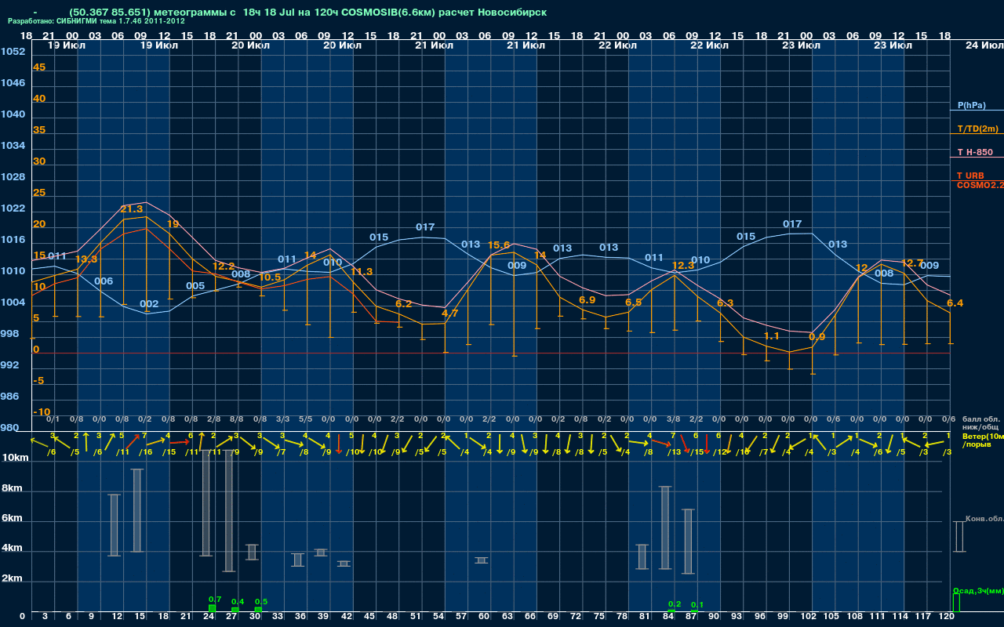
Task: Click forecast hour 24 on bottom axis
Action: click(x=209, y=617)
